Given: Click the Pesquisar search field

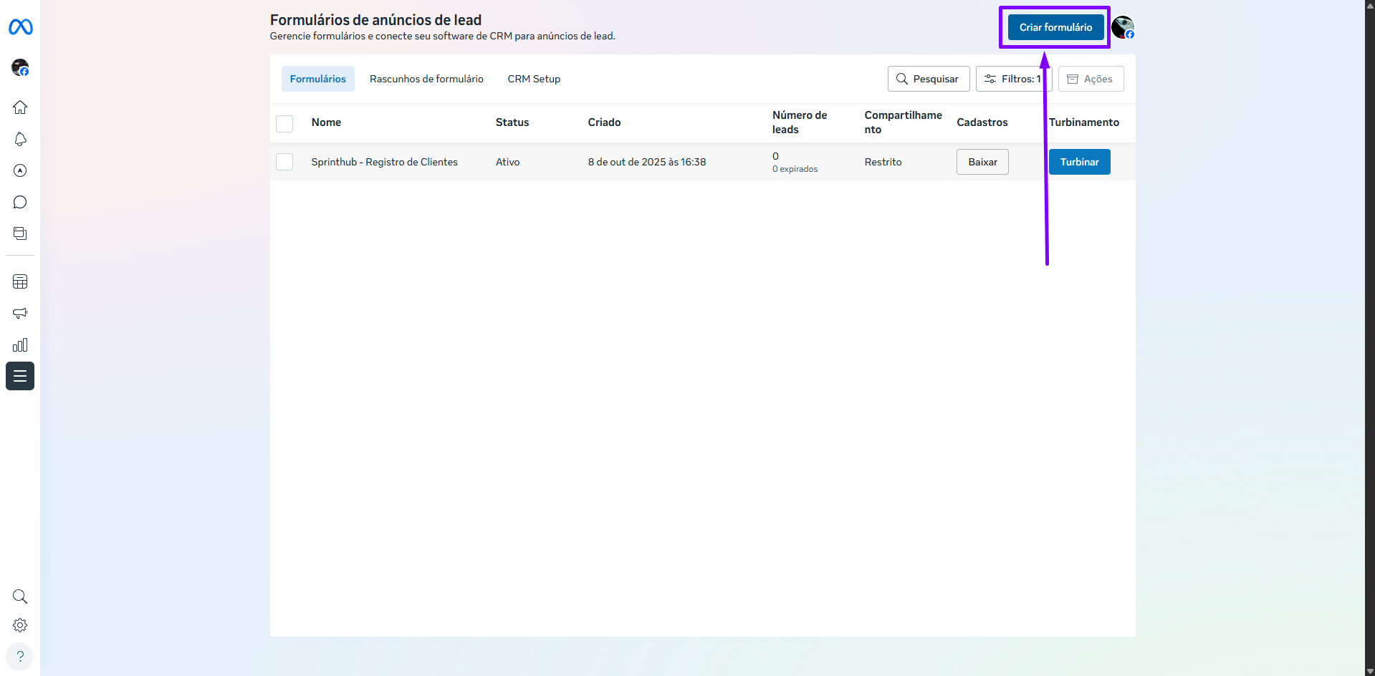Looking at the screenshot, I should (x=929, y=79).
